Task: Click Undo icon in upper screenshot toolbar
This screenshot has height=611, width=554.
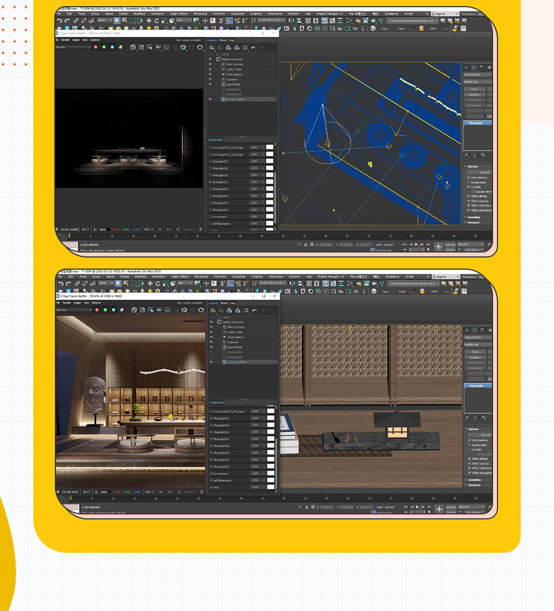Action: (x=59, y=21)
